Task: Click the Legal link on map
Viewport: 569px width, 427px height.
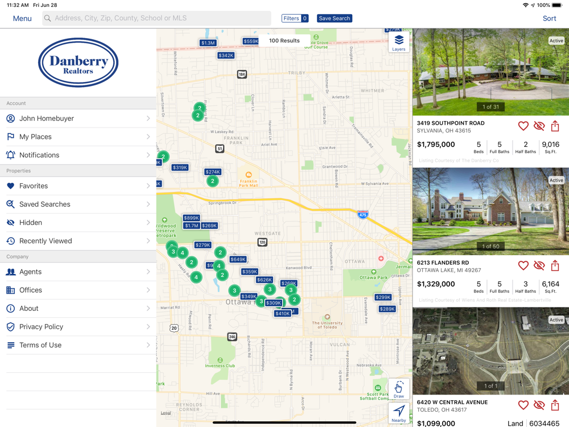Action: (166, 413)
